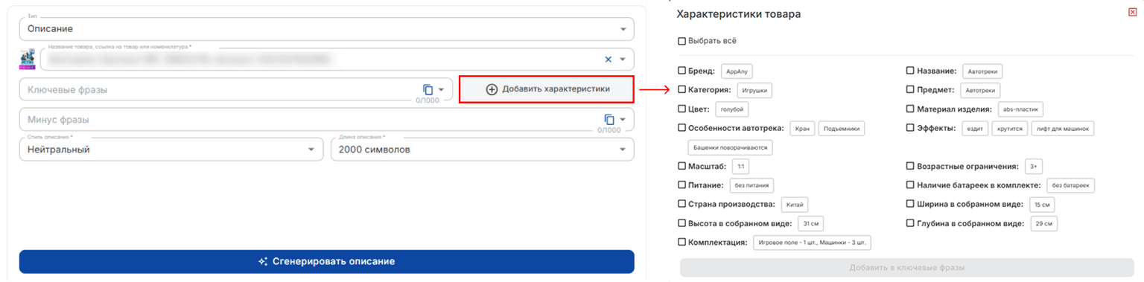Check the Название checkbox
This screenshot has height=282, width=1144.
click(910, 71)
